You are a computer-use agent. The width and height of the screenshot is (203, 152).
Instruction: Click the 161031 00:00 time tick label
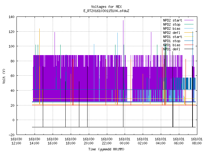coord(124,141)
